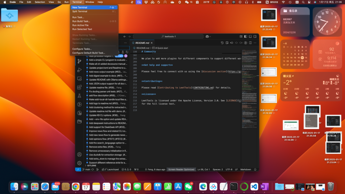This screenshot has height=194, width=345.
Task: Toggle Screen Reader Optimized mode in status bar
Action: [x=181, y=169]
